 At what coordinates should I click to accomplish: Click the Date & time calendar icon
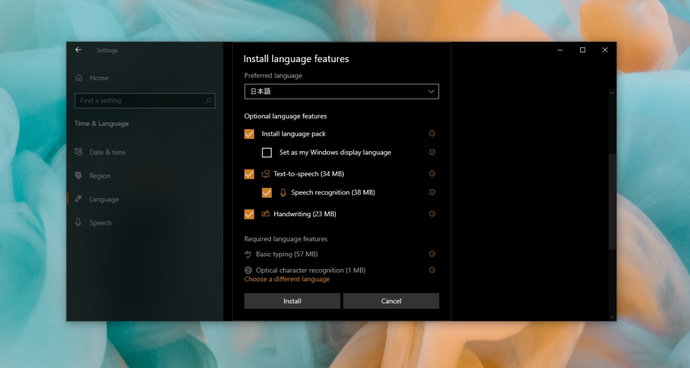coord(78,152)
